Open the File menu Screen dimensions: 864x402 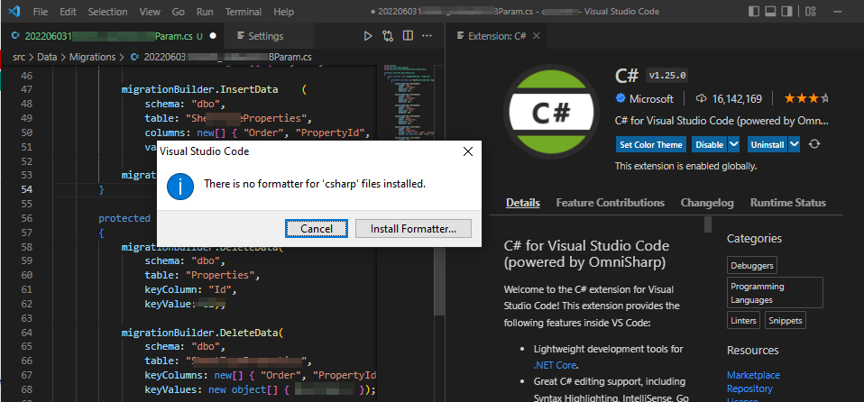(41, 12)
